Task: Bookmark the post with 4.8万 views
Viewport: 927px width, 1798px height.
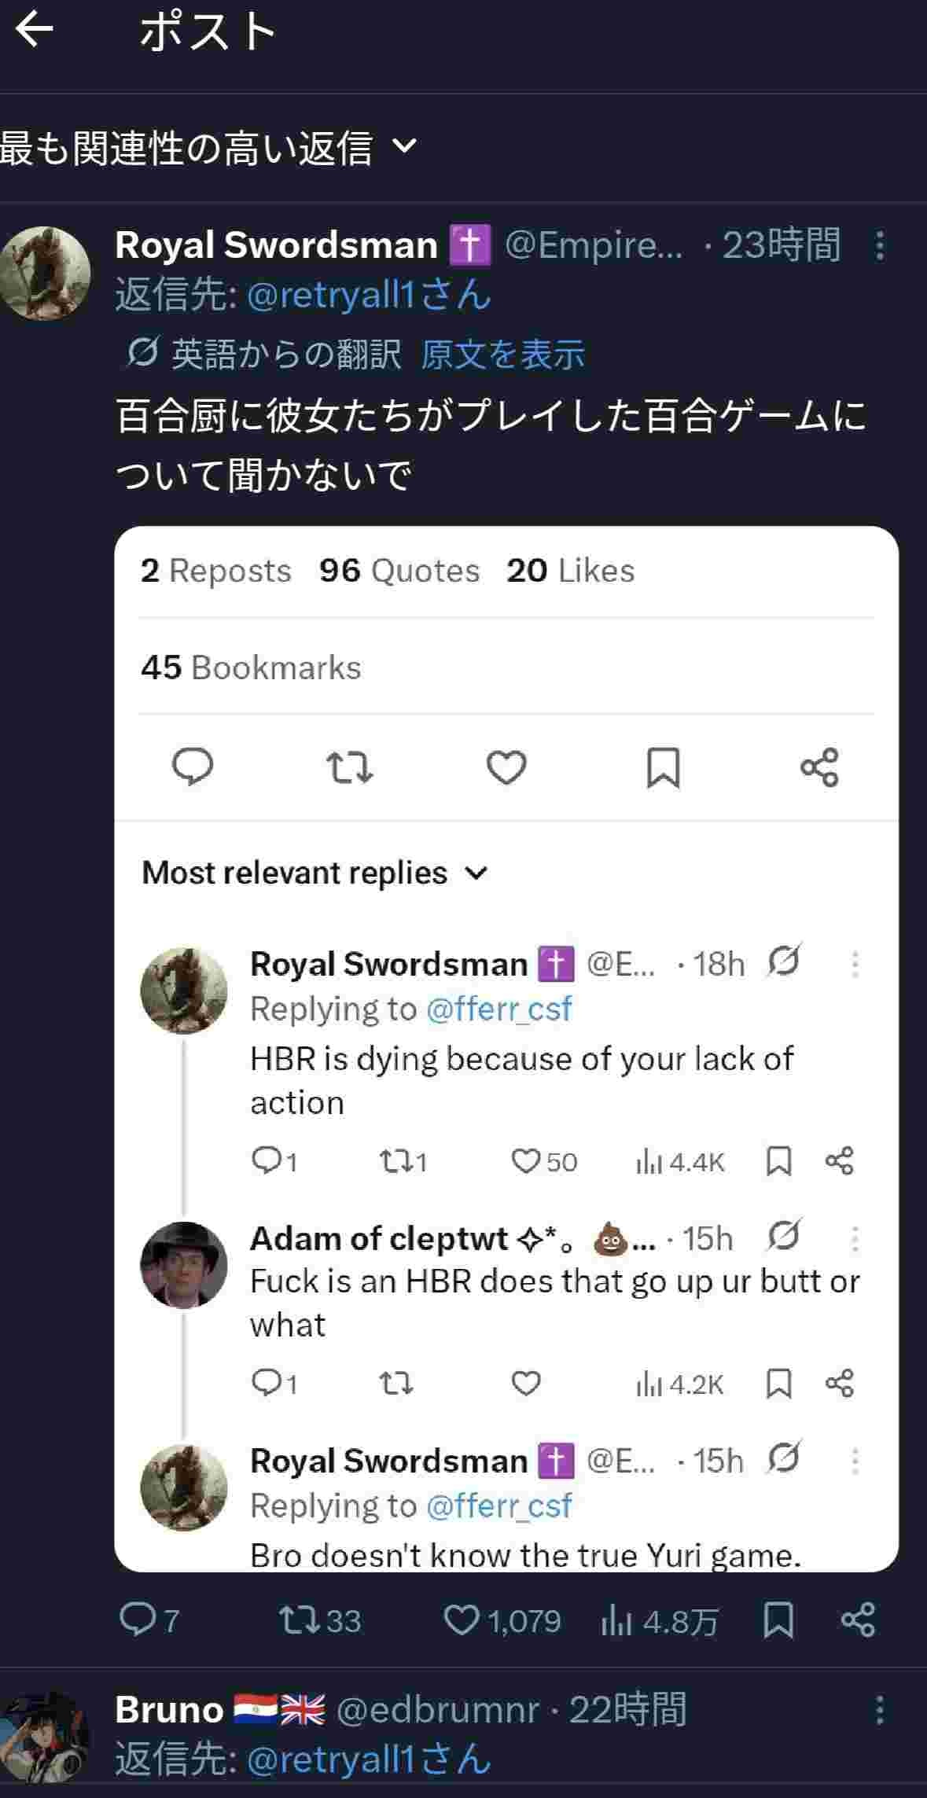Action: coord(778,1620)
